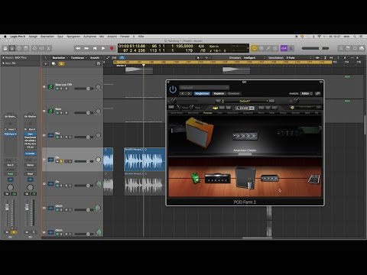Click the duplicate track icon
This screenshot has width=367, height=275.
(x=54, y=63)
